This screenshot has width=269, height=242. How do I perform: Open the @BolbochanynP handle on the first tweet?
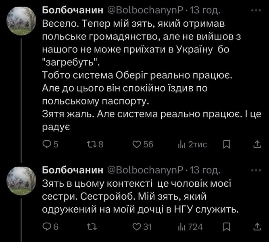click(146, 9)
